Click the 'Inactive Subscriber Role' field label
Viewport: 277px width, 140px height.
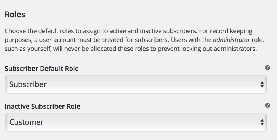(42, 106)
